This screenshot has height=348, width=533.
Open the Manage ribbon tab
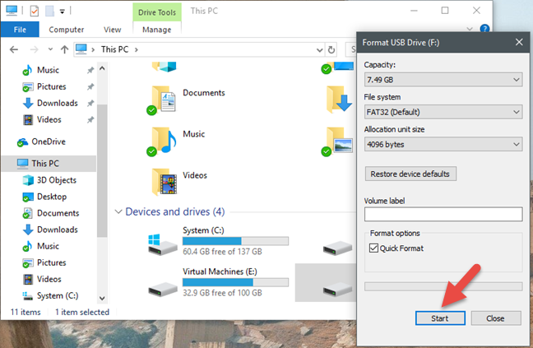(157, 30)
